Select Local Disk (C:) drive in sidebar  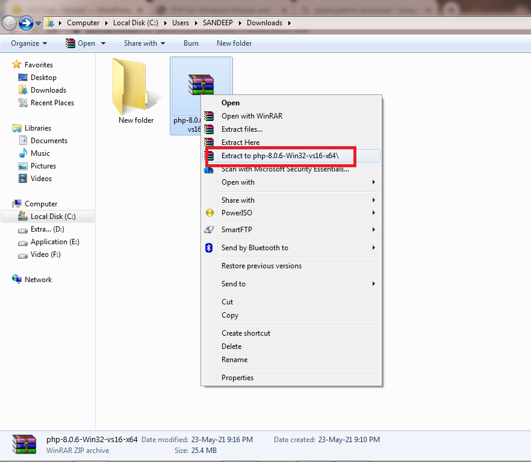[52, 217]
